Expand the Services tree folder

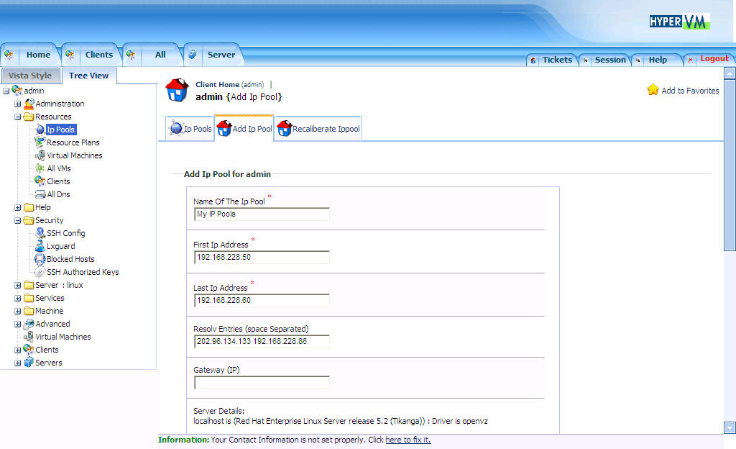tap(18, 298)
